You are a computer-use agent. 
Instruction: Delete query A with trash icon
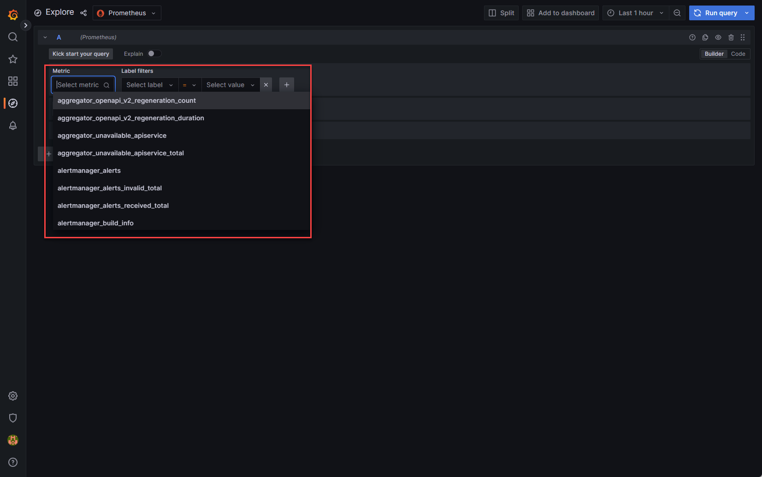(x=731, y=37)
